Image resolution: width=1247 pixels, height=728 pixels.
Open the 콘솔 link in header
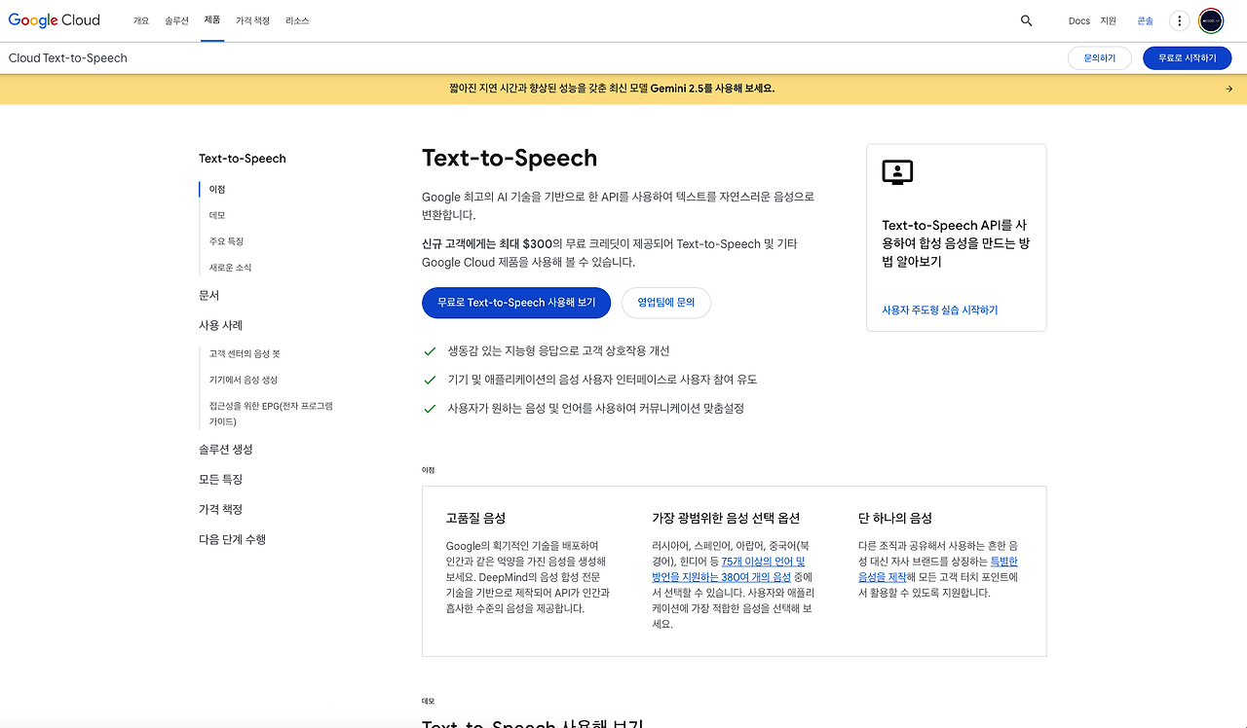[1145, 20]
